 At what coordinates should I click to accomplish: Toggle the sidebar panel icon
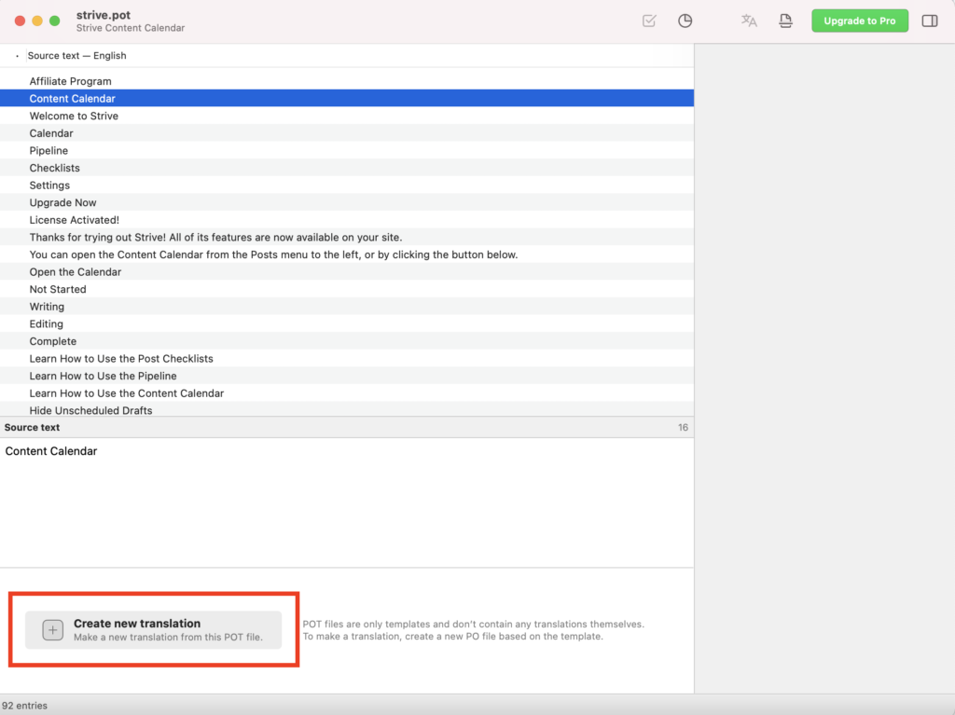click(930, 21)
